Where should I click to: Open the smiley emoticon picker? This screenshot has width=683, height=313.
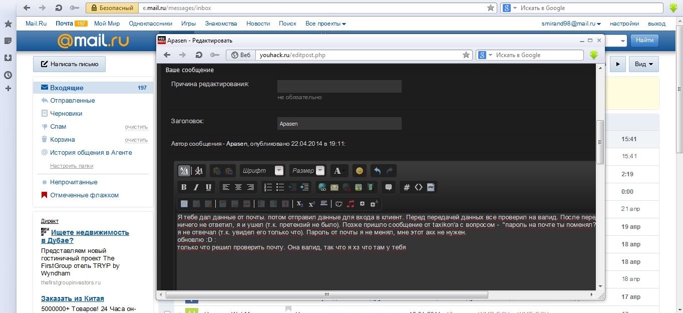coord(359,171)
